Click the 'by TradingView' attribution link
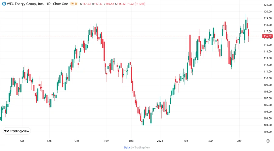Viewport: 274px width, 151px height. tap(140, 147)
